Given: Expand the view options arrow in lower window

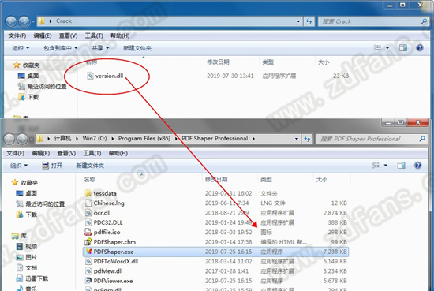Looking at the screenshot, I should pos(386,166).
